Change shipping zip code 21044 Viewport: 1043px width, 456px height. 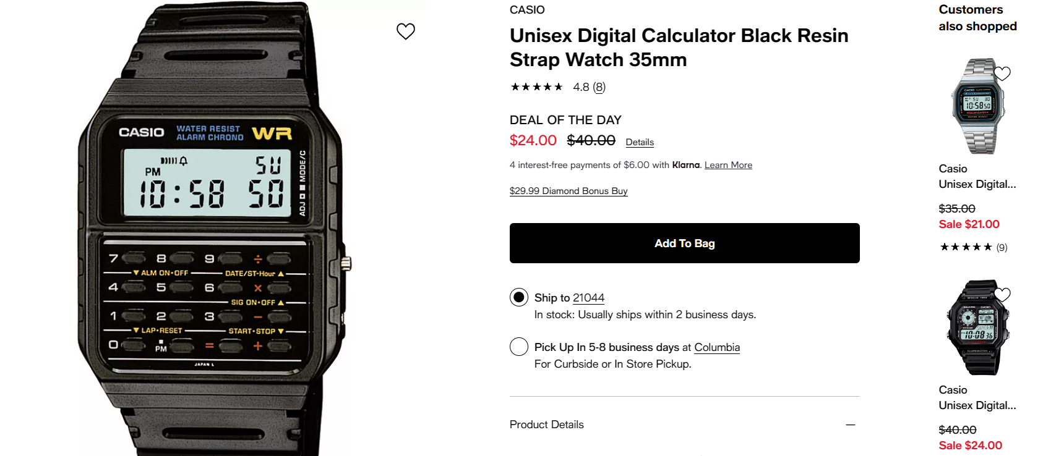click(x=588, y=298)
